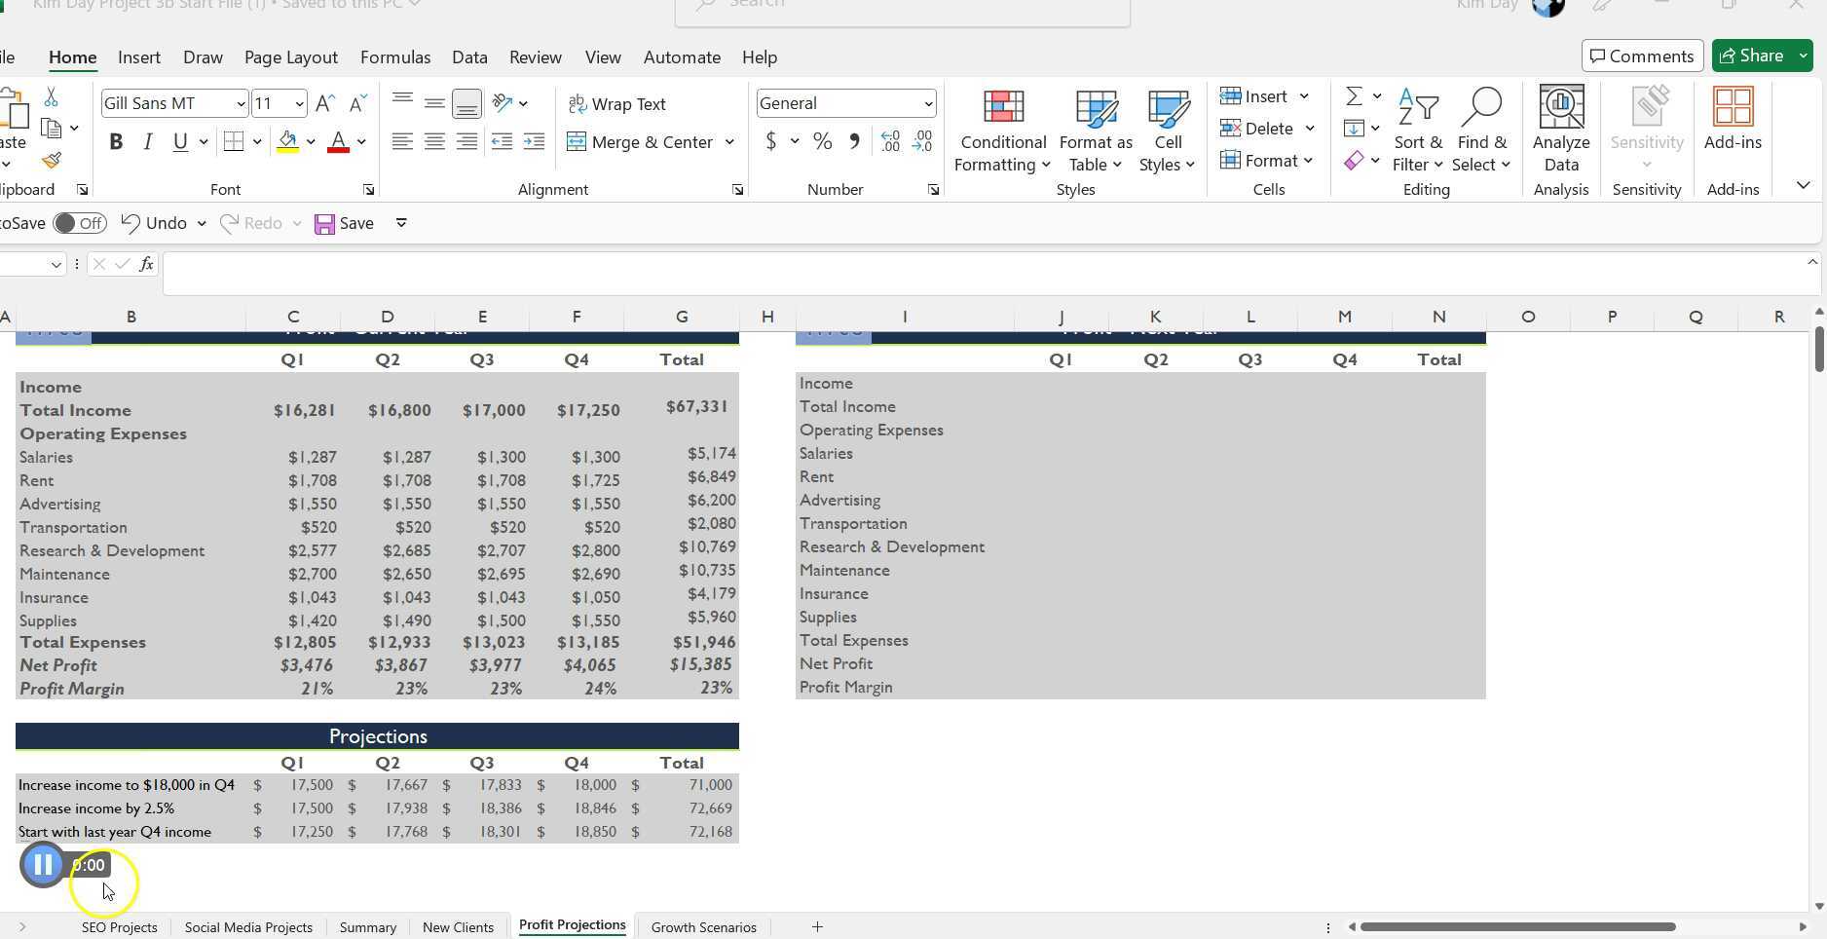Toggle Wrap Text for selection

click(617, 104)
